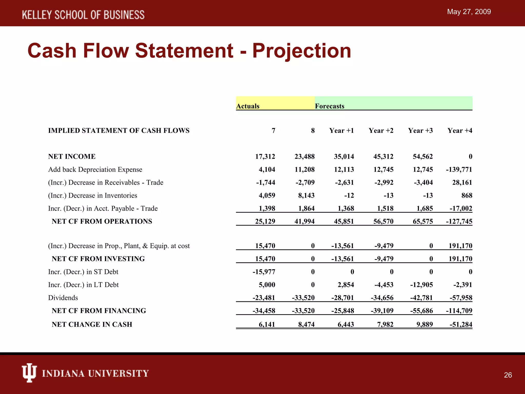The image size is (525, 394).
Task: Click net income value 17,312
Action: coord(265,156)
